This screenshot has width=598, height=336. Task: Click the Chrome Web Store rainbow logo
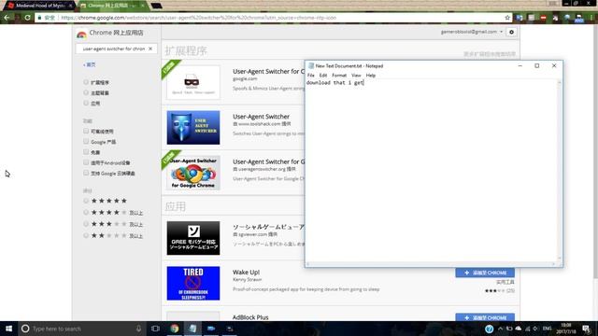[x=81, y=34]
